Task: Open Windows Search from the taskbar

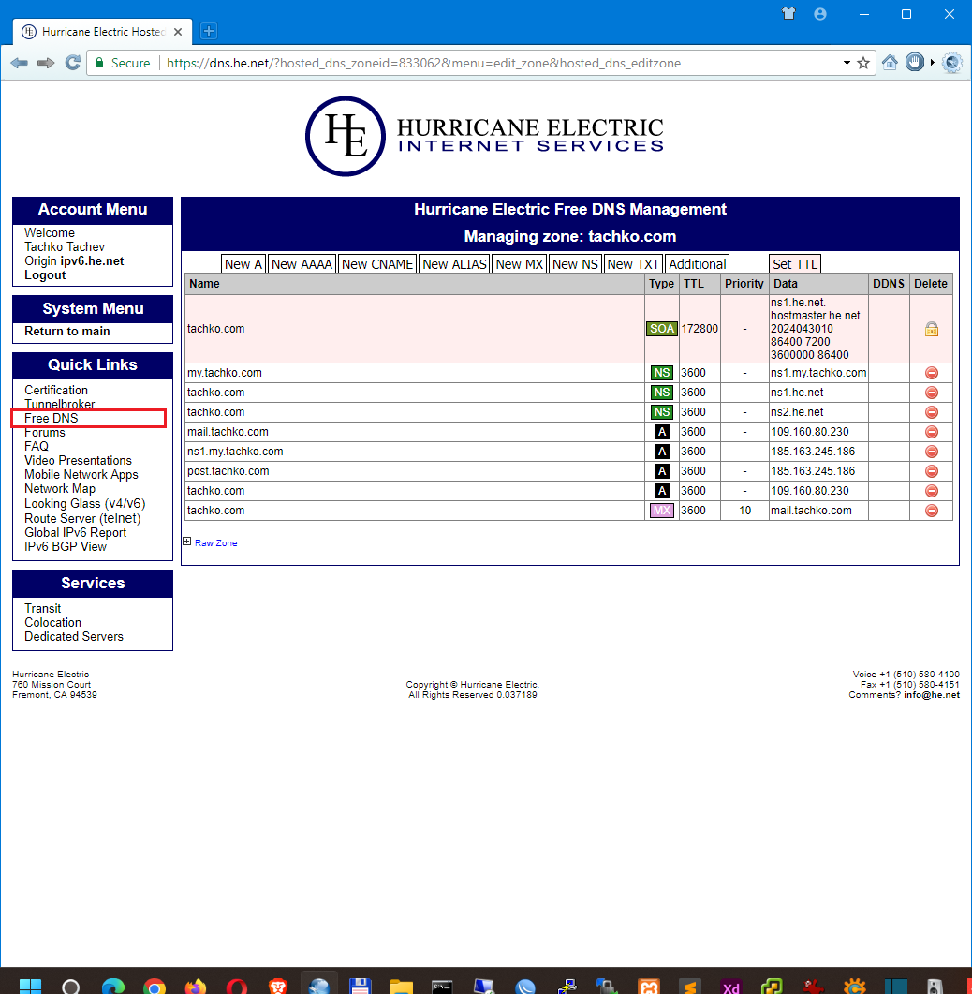Action: pos(71,987)
